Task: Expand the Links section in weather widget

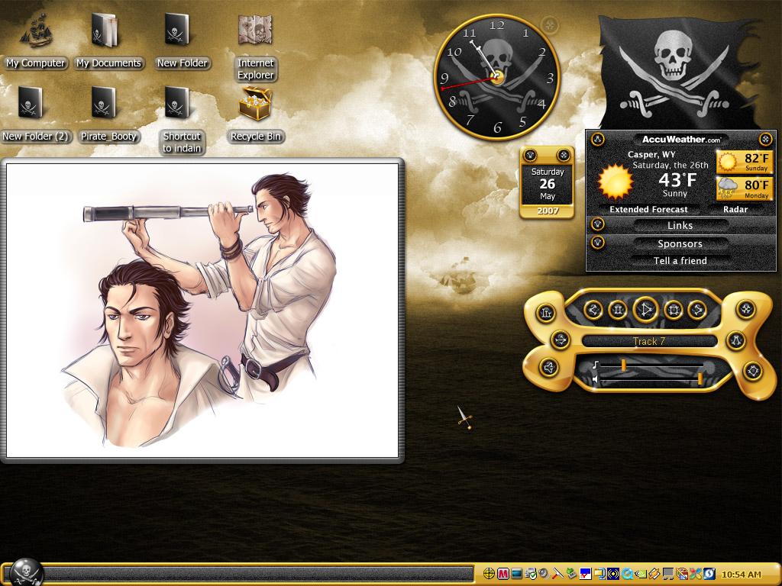Action: click(x=680, y=225)
